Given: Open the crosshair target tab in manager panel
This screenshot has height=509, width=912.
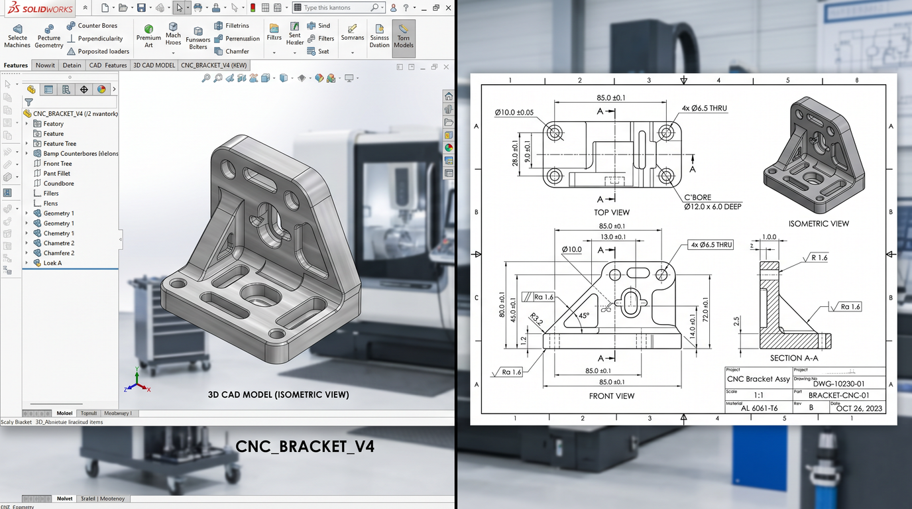Looking at the screenshot, I should (x=84, y=89).
